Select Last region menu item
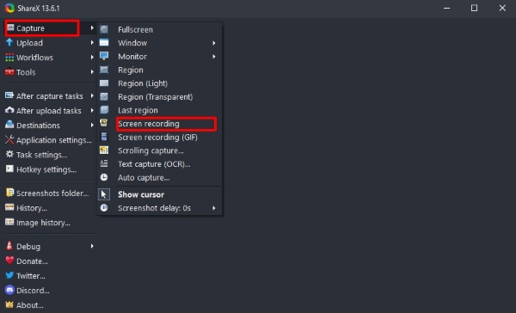Screen dimensions: 516x313 [160, 110]
